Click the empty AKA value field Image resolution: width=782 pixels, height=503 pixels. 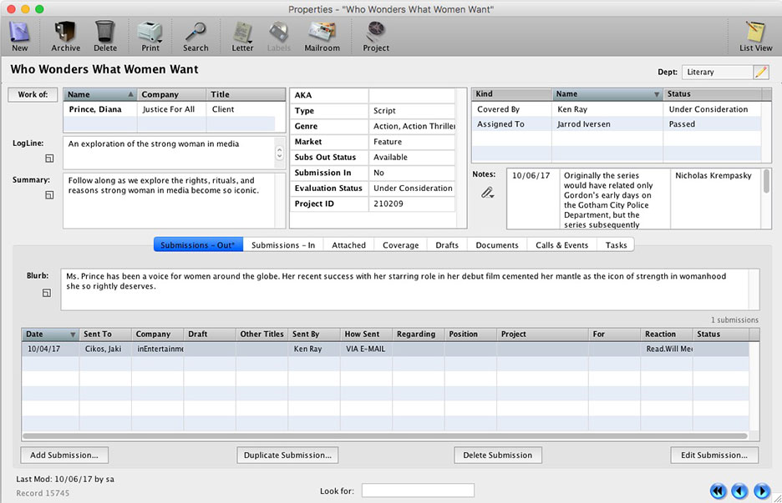coord(412,95)
